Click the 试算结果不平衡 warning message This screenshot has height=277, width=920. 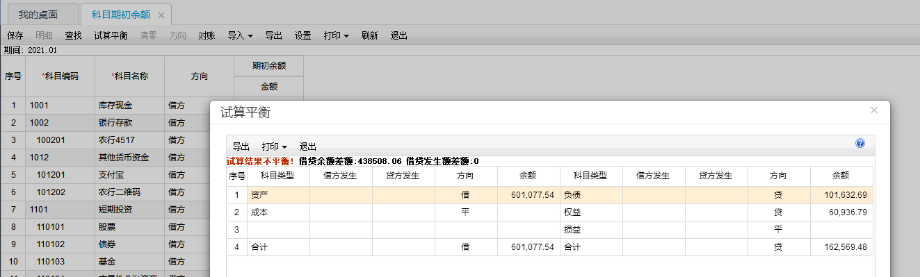pyautogui.click(x=261, y=161)
